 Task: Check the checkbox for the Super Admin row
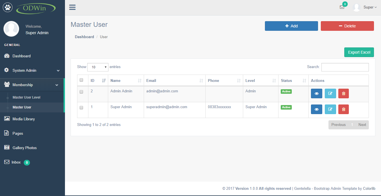tap(81, 108)
